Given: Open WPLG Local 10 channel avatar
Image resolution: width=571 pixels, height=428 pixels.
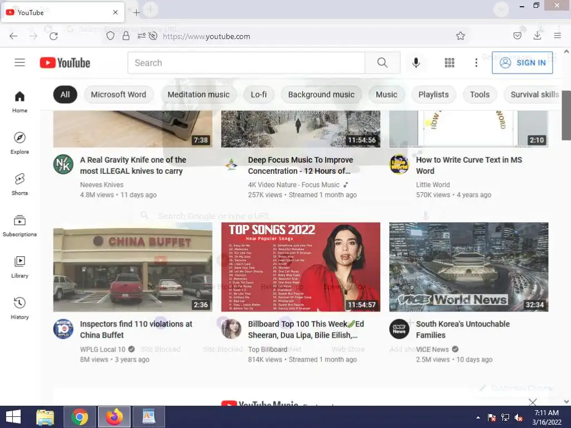Looking at the screenshot, I should click(x=64, y=329).
